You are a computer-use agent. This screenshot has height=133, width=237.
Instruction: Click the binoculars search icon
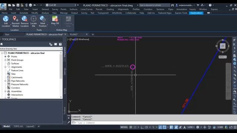(x=173, y=5)
